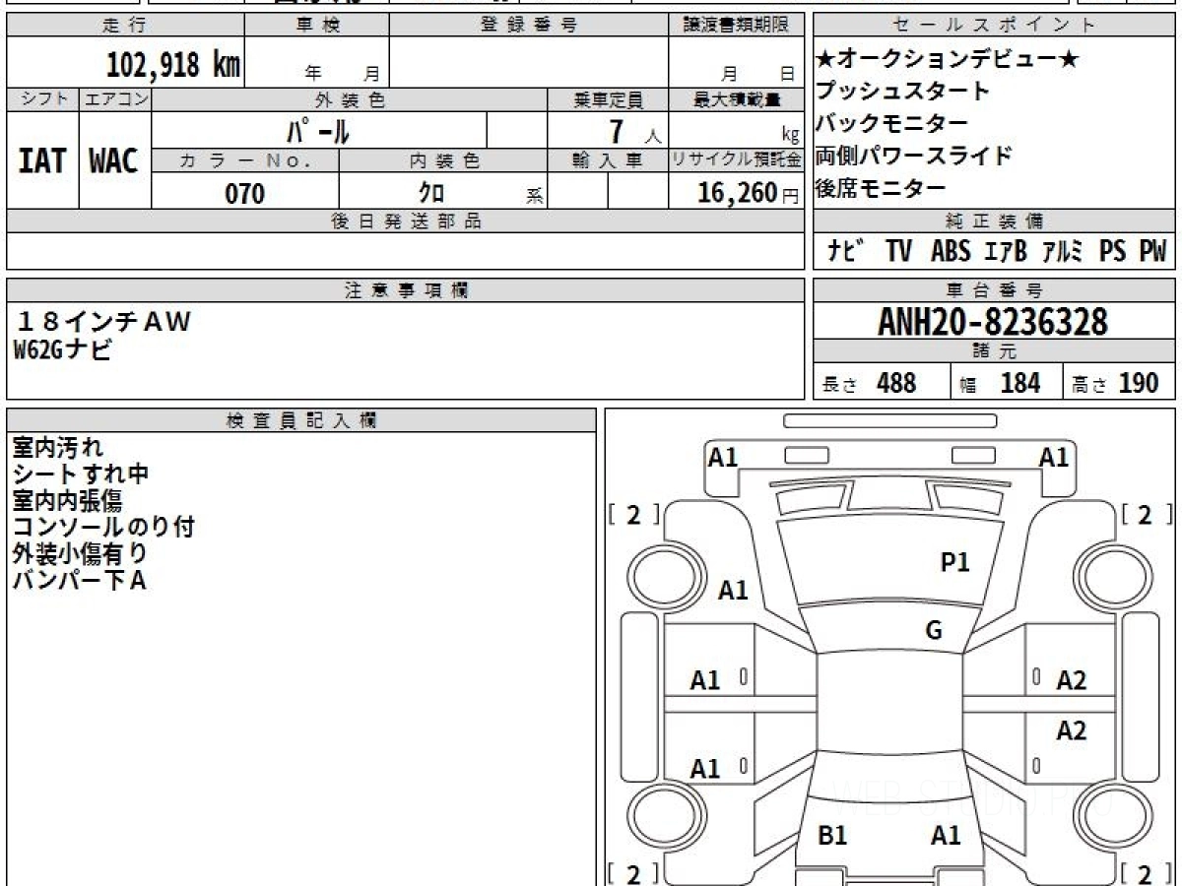
Task: Select the IAT shift value
Action: coord(42,160)
